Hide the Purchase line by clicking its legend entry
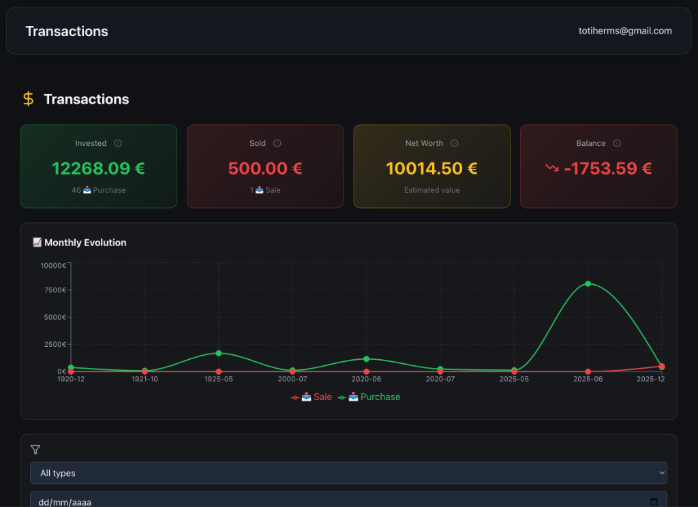This screenshot has height=507, width=698. pyautogui.click(x=369, y=397)
